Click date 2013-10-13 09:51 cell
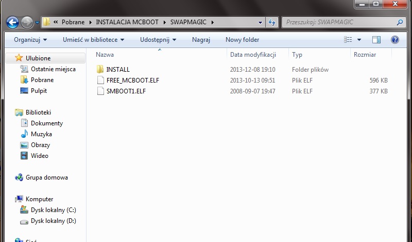 pyautogui.click(x=252, y=80)
